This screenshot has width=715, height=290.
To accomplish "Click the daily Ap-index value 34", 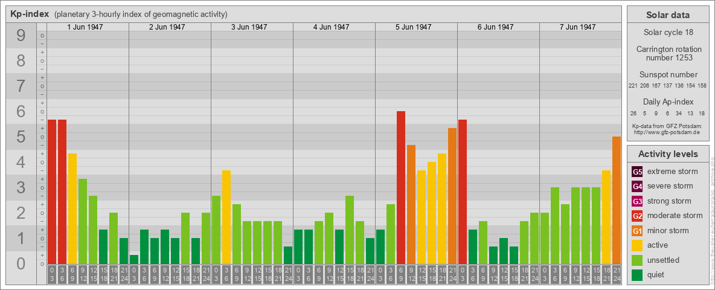I will [679, 113].
